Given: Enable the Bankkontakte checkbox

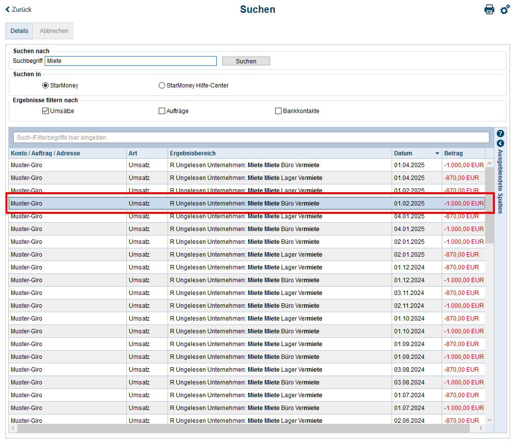Looking at the screenshot, I should pyautogui.click(x=278, y=111).
